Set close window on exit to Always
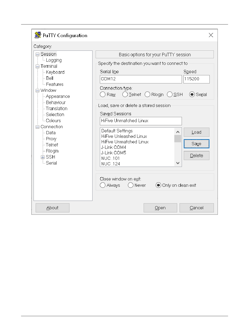 (103, 185)
